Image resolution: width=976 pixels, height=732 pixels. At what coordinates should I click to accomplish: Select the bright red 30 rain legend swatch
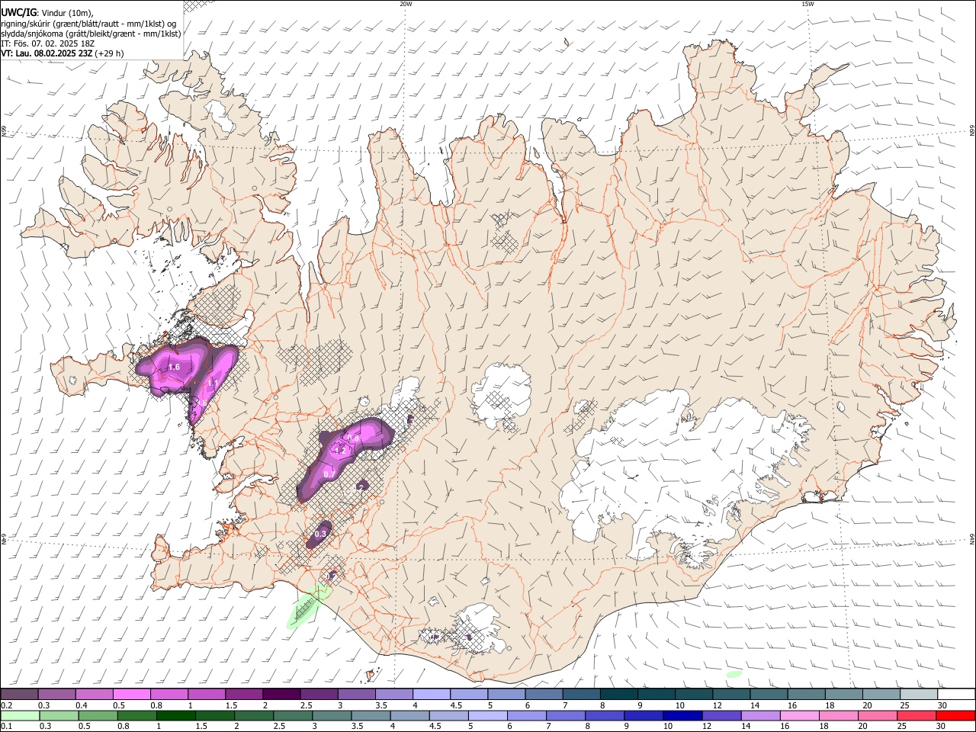956,716
